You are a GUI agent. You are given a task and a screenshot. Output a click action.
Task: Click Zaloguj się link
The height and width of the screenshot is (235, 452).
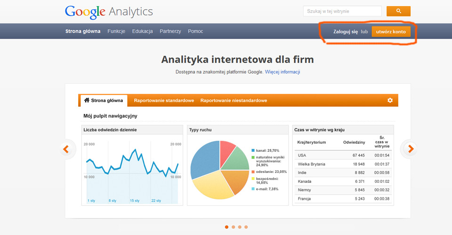pyautogui.click(x=346, y=31)
